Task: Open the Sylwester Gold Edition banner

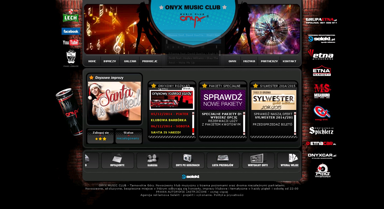Action: [x=274, y=100]
